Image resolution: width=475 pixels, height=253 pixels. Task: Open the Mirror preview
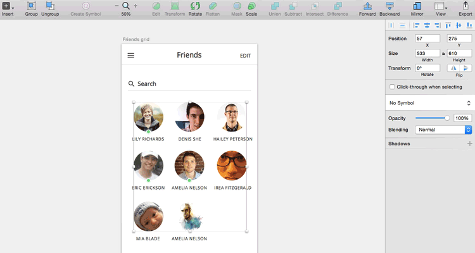(417, 6)
